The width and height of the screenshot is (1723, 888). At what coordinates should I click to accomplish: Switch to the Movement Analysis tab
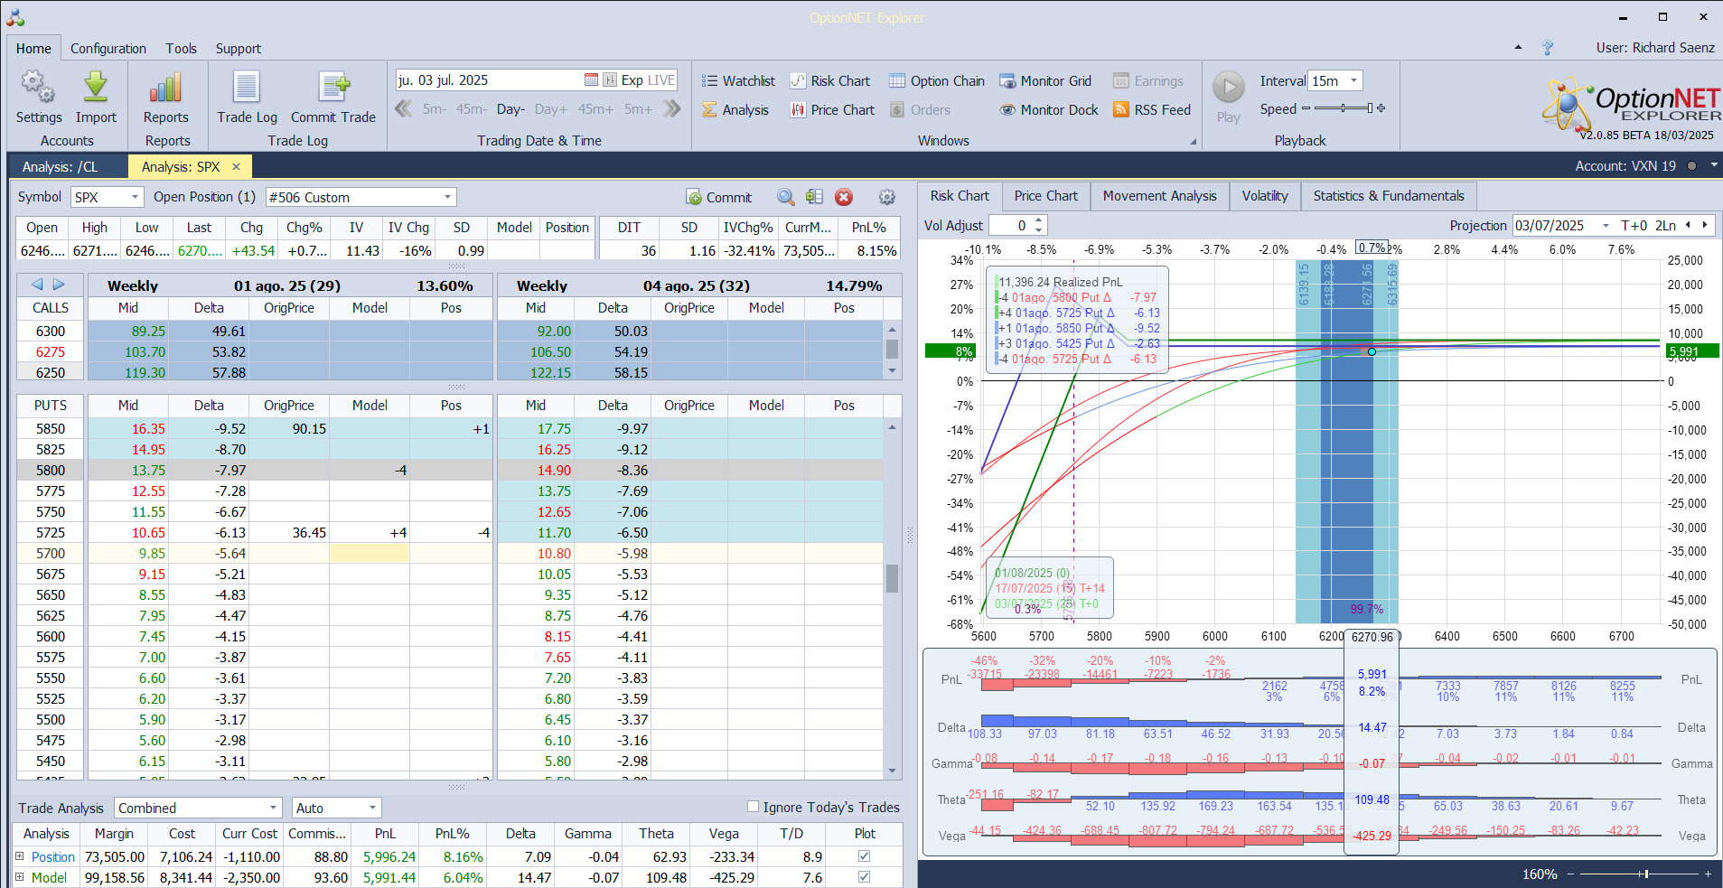[x=1159, y=196]
